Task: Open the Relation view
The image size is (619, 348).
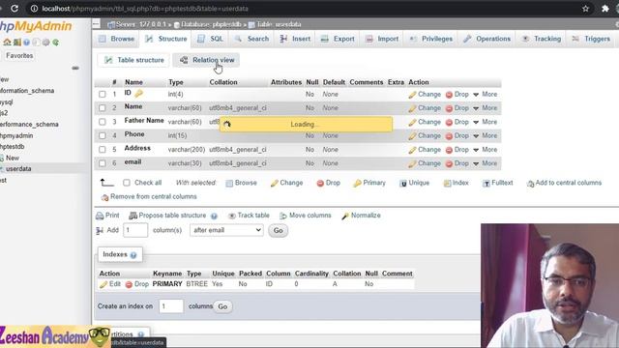Action: point(206,60)
